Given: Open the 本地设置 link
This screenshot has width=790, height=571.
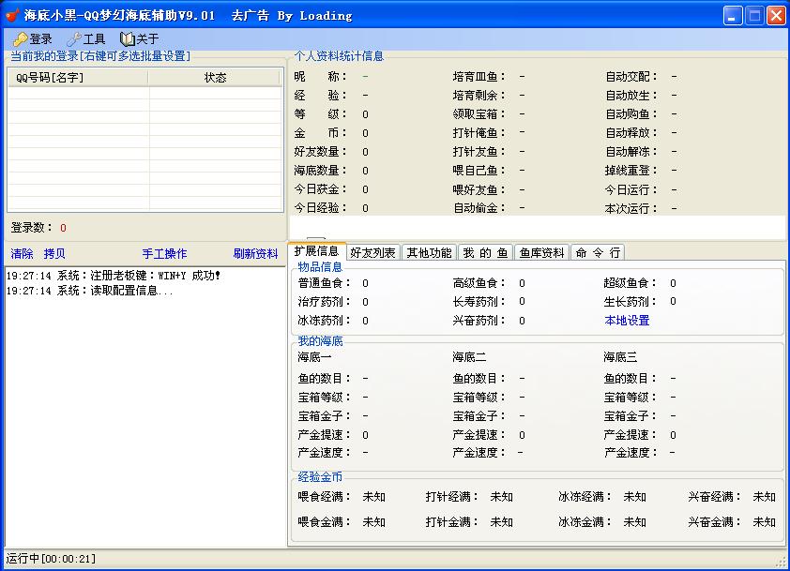Looking at the screenshot, I should click(627, 321).
